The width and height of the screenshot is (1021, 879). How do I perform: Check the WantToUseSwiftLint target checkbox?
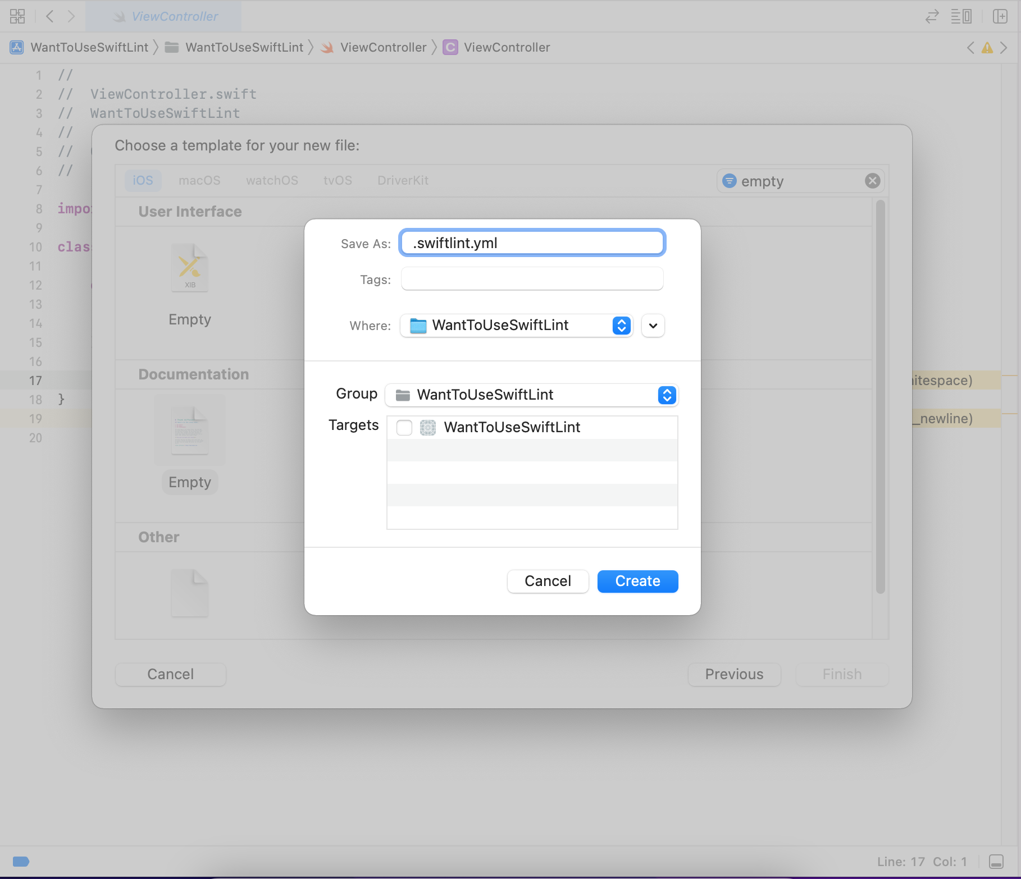click(404, 428)
